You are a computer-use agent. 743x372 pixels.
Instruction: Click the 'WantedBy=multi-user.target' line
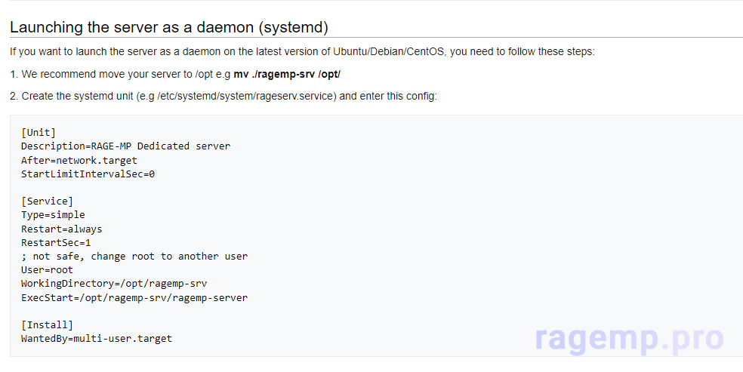[x=97, y=338]
